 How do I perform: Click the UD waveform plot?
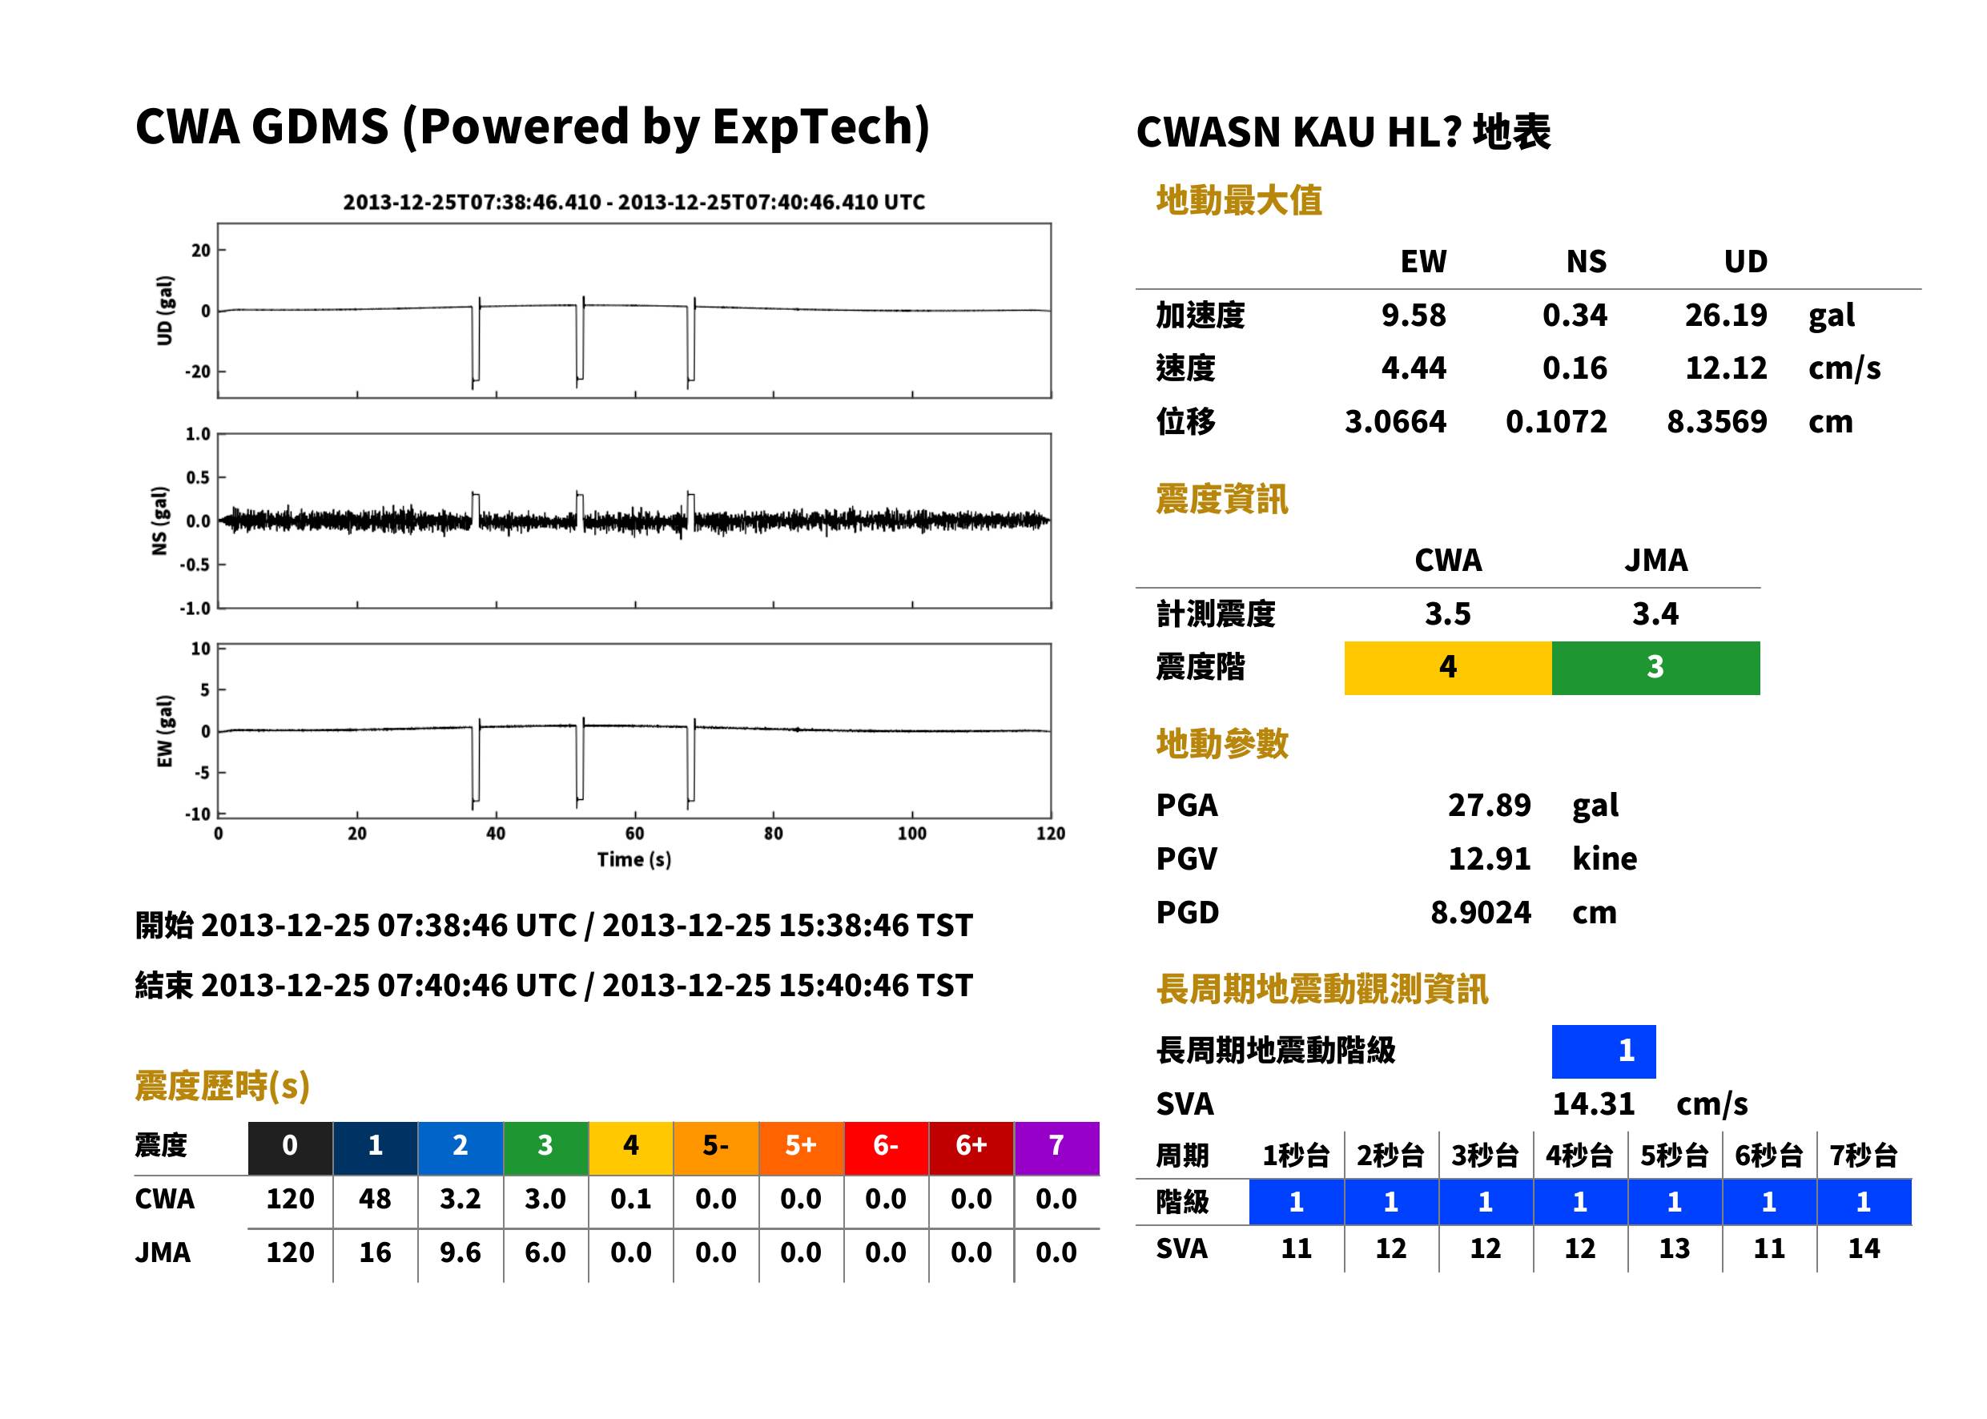(634, 310)
